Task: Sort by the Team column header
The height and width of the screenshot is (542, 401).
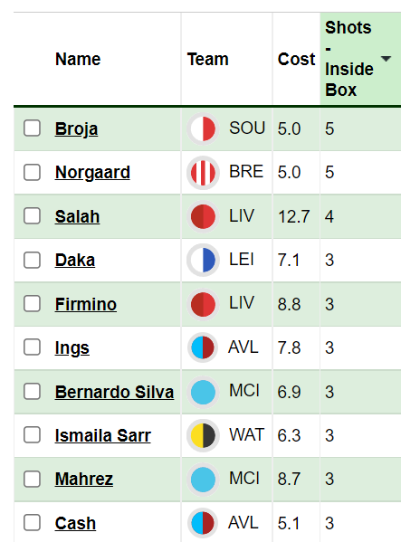Action: [208, 59]
